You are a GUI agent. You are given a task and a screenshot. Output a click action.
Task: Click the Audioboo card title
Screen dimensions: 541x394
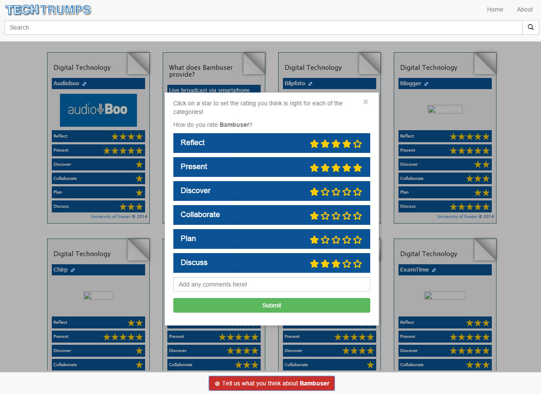coord(66,84)
